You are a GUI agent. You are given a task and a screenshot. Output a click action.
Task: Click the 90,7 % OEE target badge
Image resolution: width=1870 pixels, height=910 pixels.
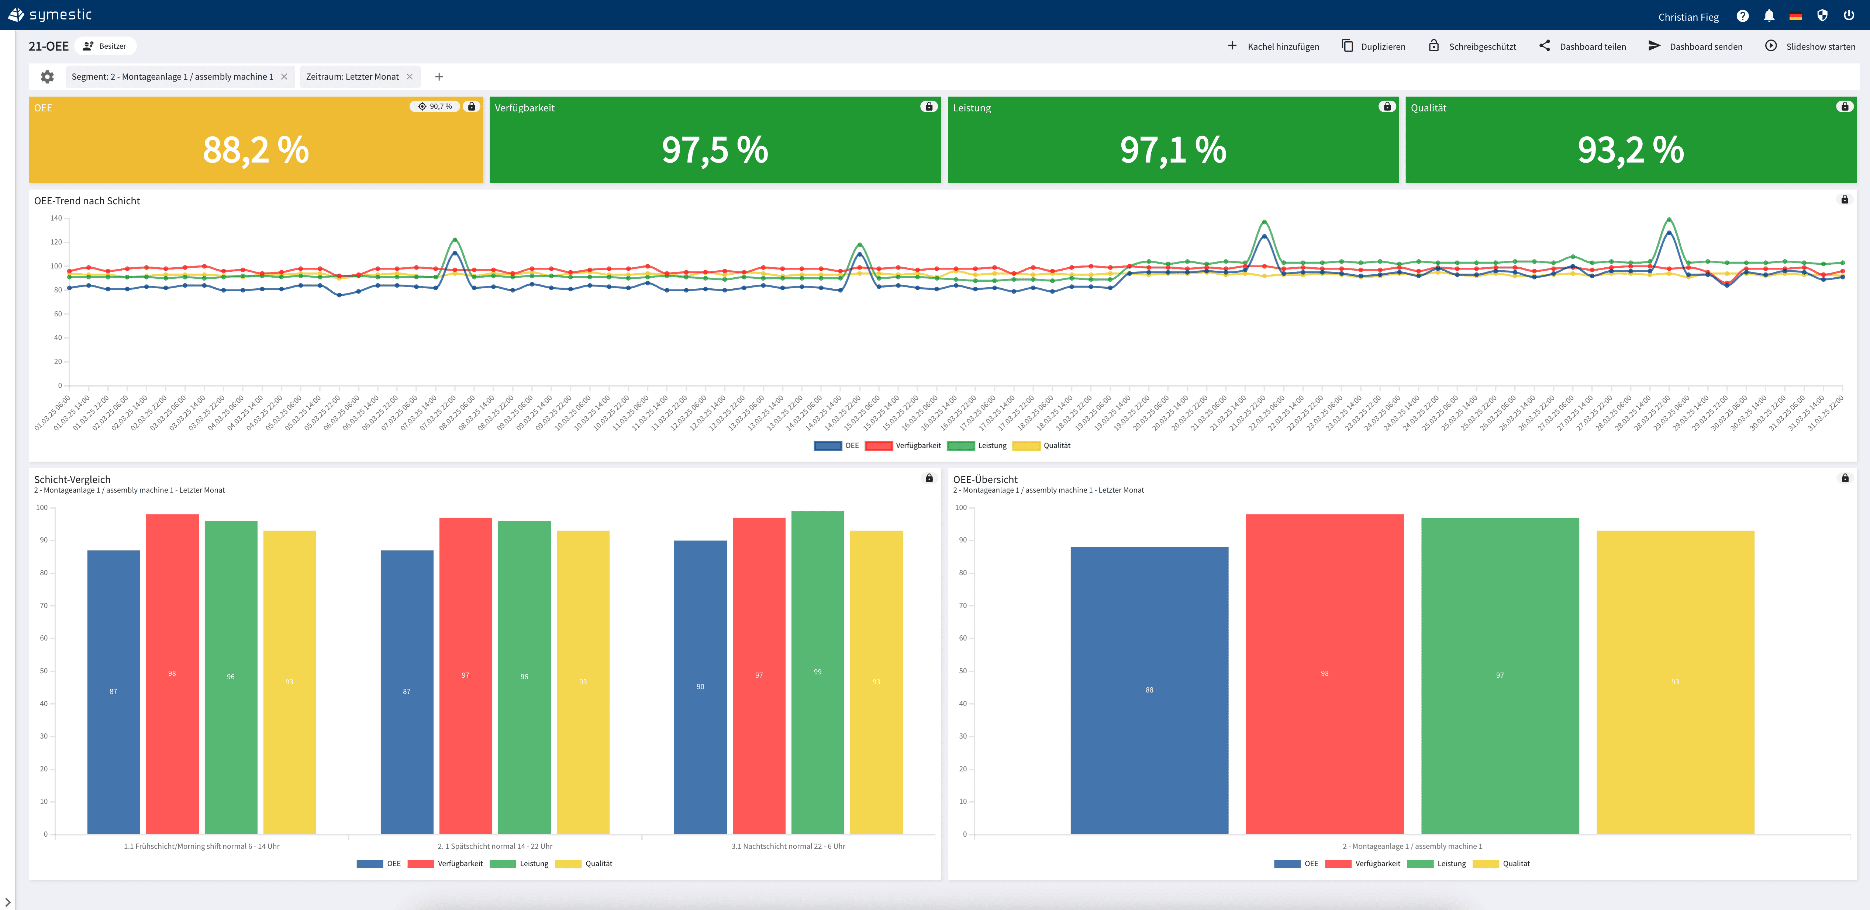(435, 107)
